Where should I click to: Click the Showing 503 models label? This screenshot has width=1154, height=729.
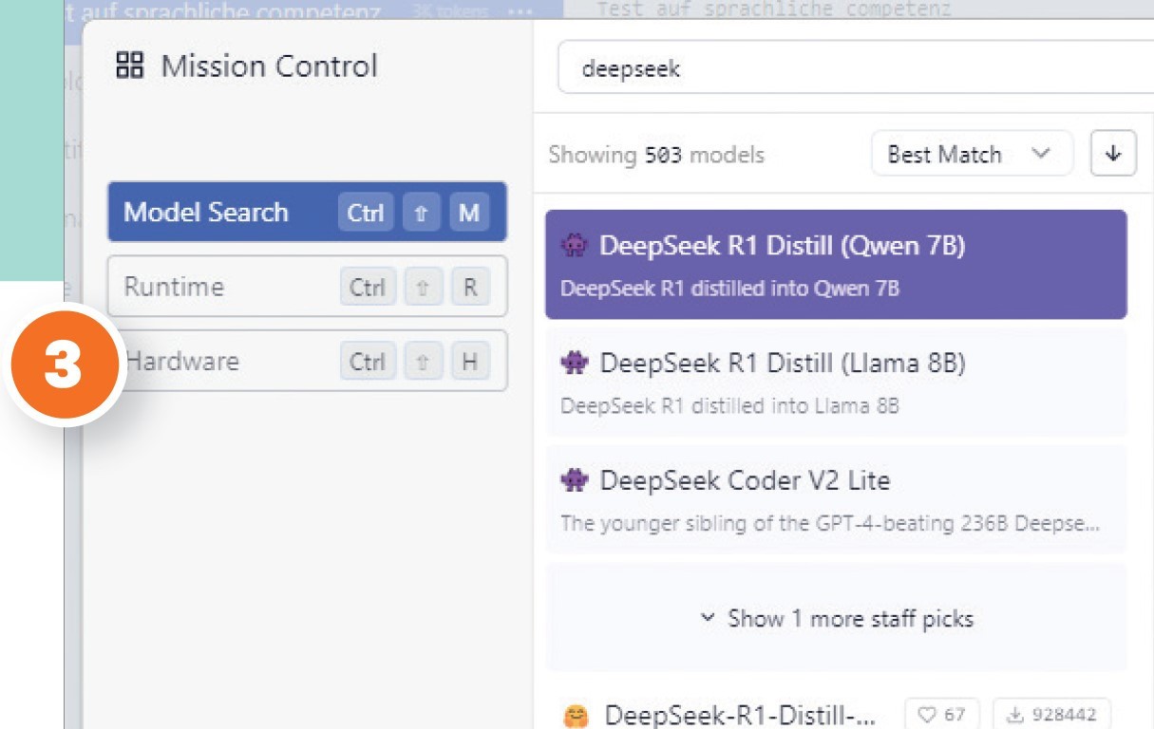pos(656,155)
